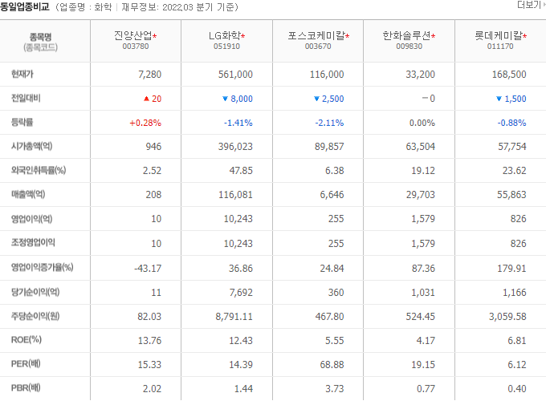Click the 종목명 column header
The height and width of the screenshot is (401, 546).
coord(40,37)
